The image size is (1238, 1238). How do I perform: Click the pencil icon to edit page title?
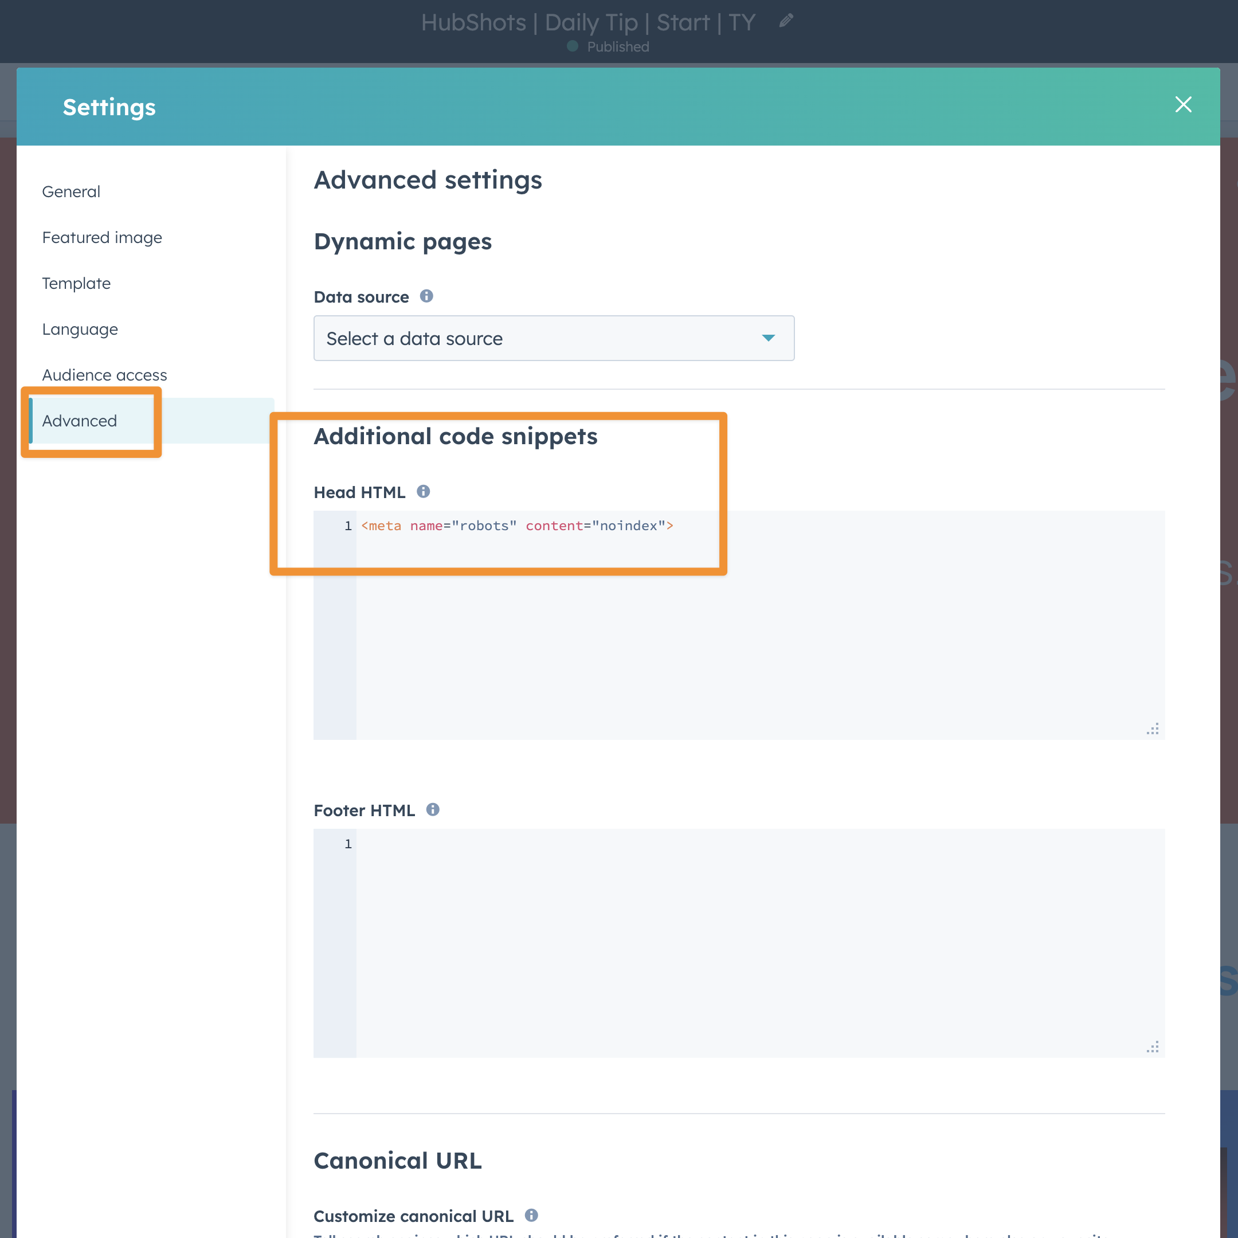(x=786, y=22)
